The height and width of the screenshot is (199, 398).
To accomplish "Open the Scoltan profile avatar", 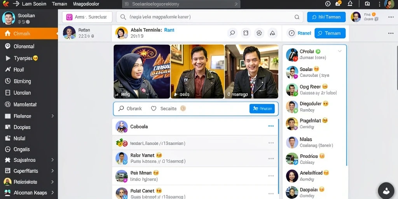I will [9, 18].
